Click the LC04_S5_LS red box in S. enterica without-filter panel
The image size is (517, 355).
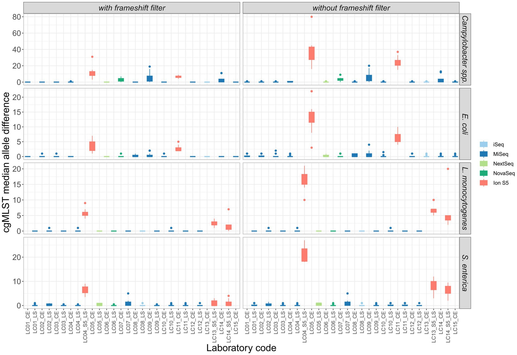click(305, 255)
